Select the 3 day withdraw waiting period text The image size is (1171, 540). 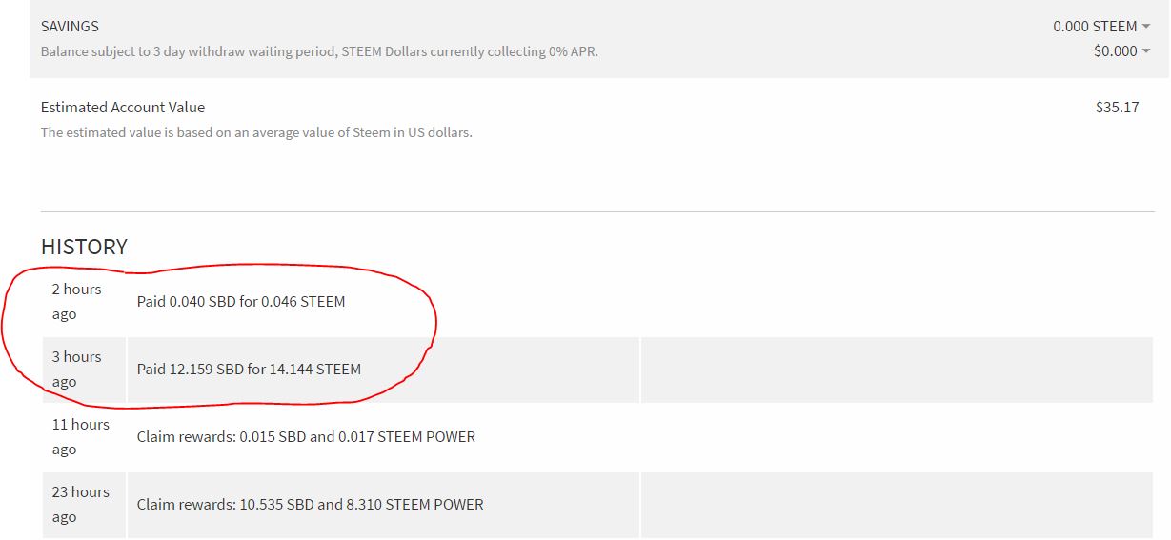pyautogui.click(x=319, y=51)
